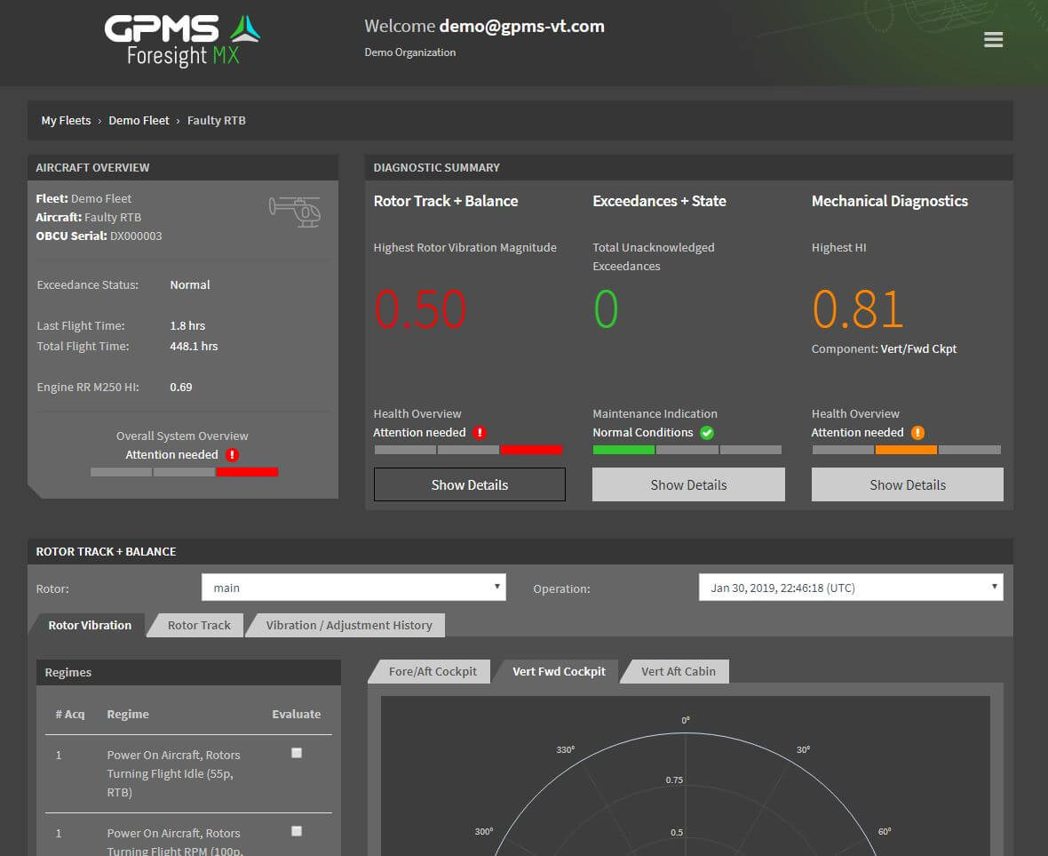Go to My Fleets breadcrumb link
Screen dimensions: 1048x856
(x=66, y=121)
